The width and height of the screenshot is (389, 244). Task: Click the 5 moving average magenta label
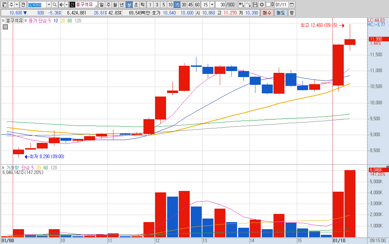click(x=49, y=21)
